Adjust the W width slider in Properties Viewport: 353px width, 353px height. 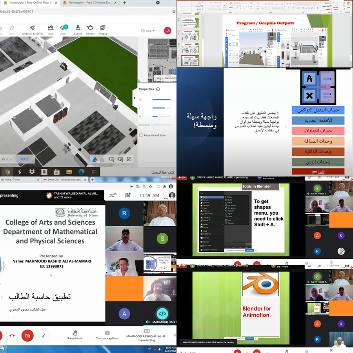(x=162, y=100)
